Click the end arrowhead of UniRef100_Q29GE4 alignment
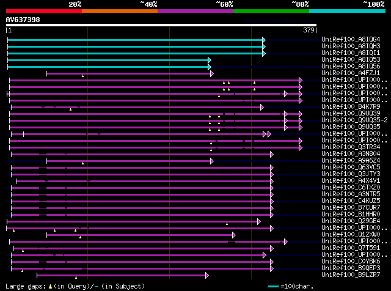 point(259,222)
